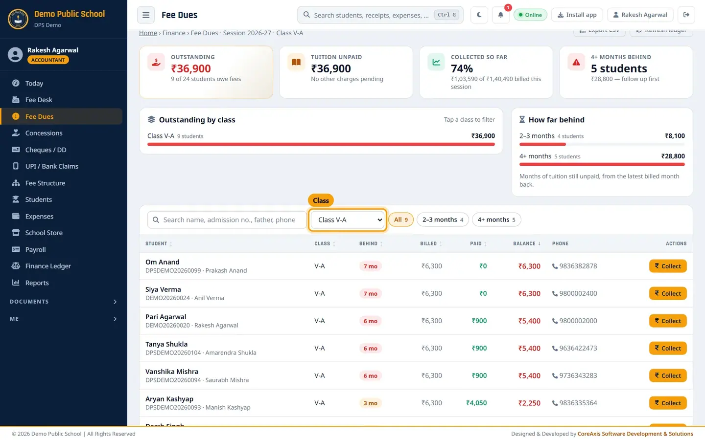
Task: Filter by 2–3 months chip
Action: coord(443,220)
